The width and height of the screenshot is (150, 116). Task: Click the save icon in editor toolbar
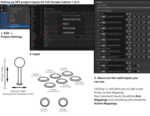2,10
